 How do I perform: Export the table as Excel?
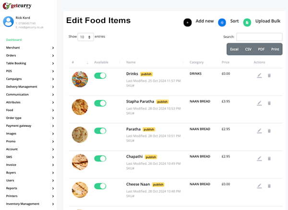pos(234,49)
